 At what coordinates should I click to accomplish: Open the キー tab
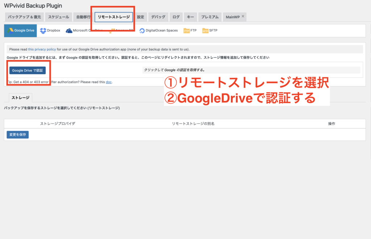[190, 17]
